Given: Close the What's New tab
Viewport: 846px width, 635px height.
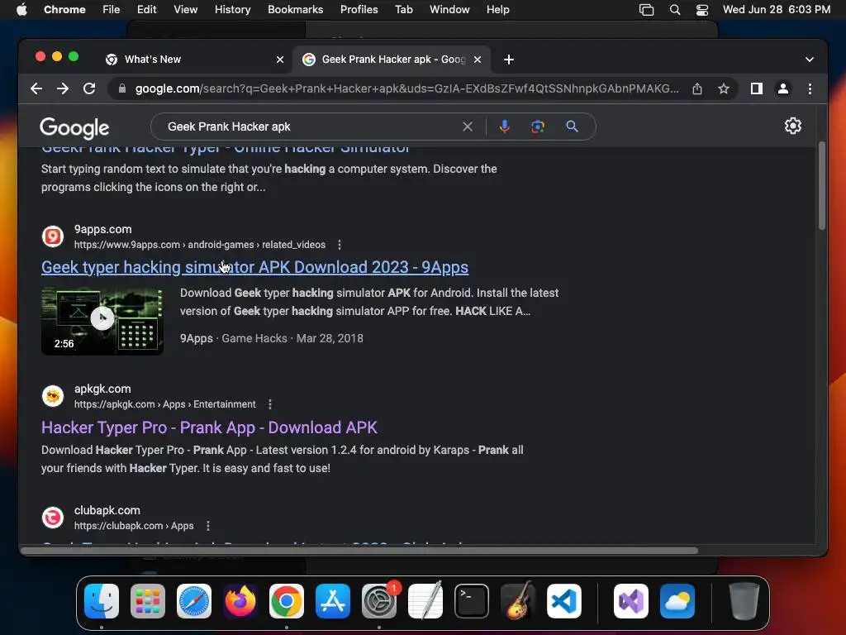Looking at the screenshot, I should click(x=280, y=60).
